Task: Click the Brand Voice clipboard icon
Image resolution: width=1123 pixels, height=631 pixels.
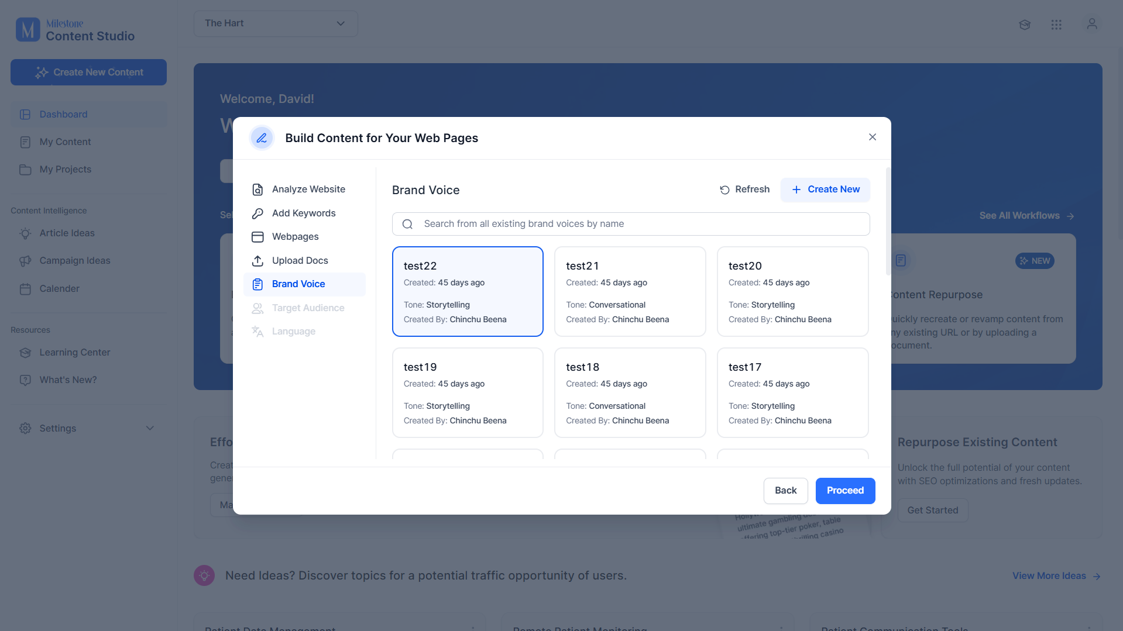Action: [257, 284]
